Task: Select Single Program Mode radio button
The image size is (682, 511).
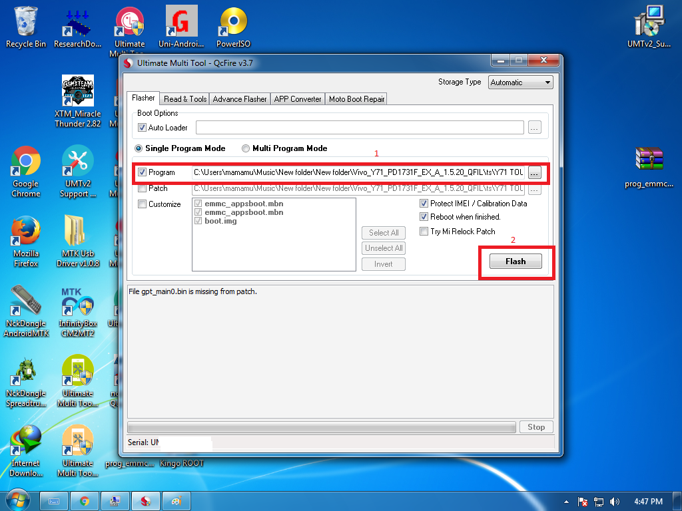Action: [139, 148]
